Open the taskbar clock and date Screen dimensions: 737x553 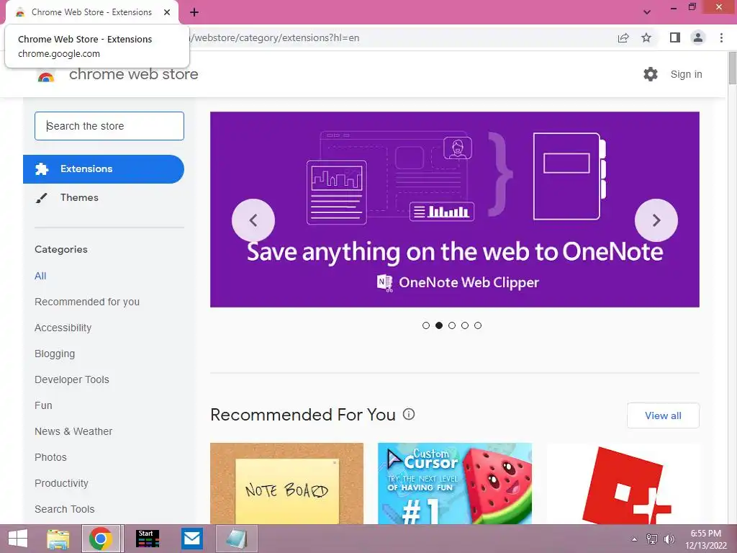coord(706,539)
